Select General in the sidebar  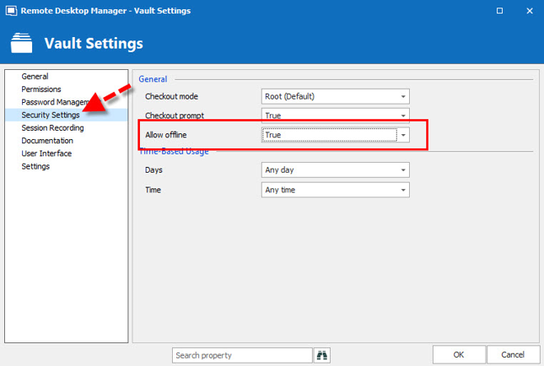pyautogui.click(x=35, y=77)
